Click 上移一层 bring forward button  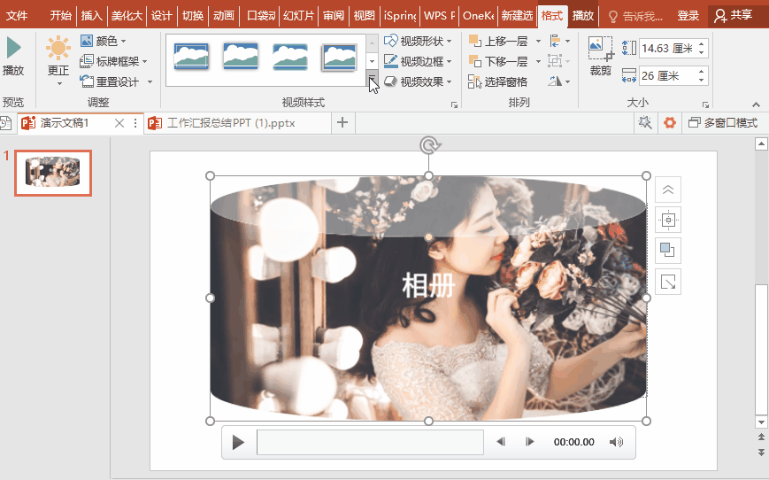tap(498, 42)
